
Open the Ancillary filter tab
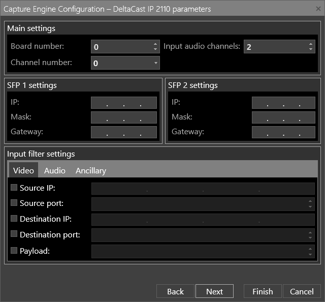[x=91, y=170]
